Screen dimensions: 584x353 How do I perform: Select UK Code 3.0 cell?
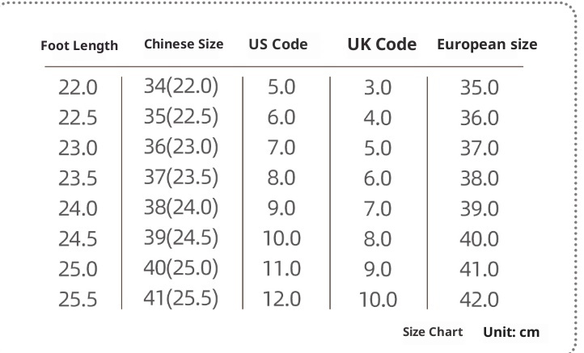pos(378,88)
